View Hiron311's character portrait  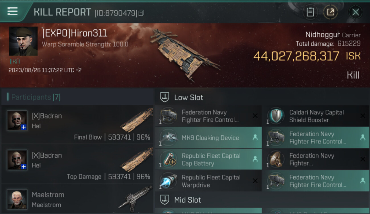click(x=23, y=41)
